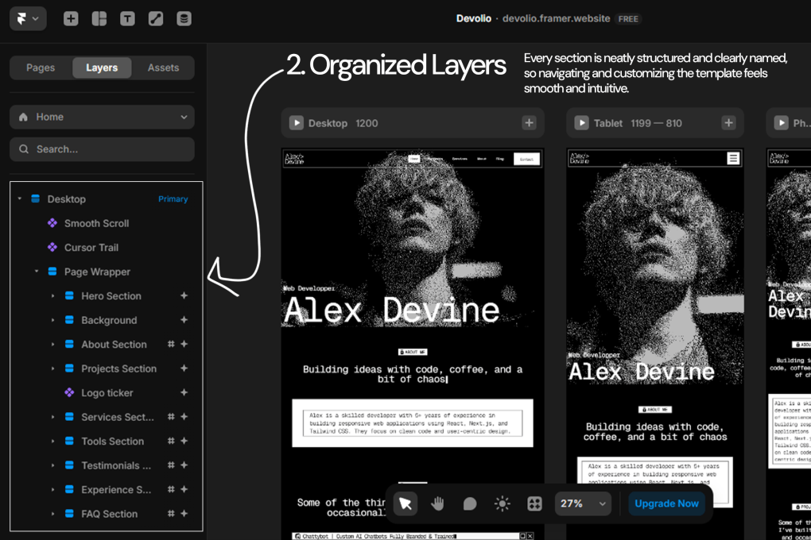Switch to the Pages tab
Image resolution: width=811 pixels, height=540 pixels.
[x=41, y=67]
